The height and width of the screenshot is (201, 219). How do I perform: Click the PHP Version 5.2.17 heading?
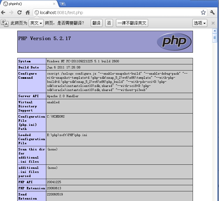45,38
